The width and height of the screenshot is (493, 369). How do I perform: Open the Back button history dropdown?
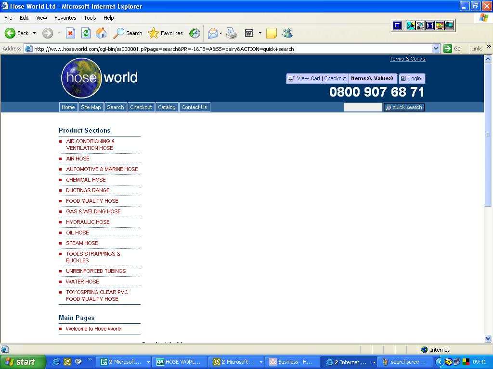coord(34,33)
